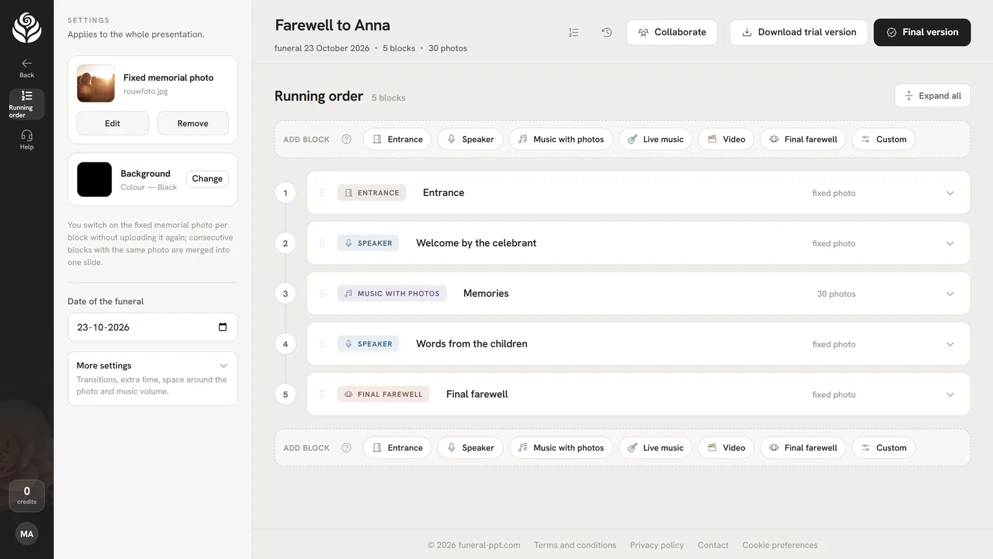Click the Add Block help icon below Final farewell row
This screenshot has width=993, height=559.
[x=347, y=448]
